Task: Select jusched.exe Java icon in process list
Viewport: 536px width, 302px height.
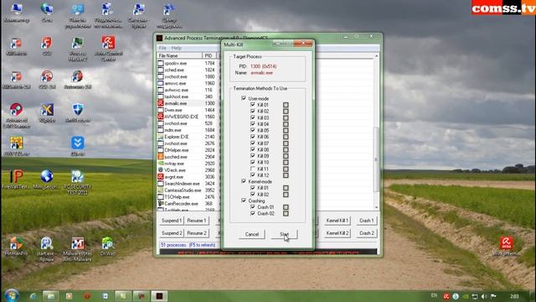Action: pos(160,157)
